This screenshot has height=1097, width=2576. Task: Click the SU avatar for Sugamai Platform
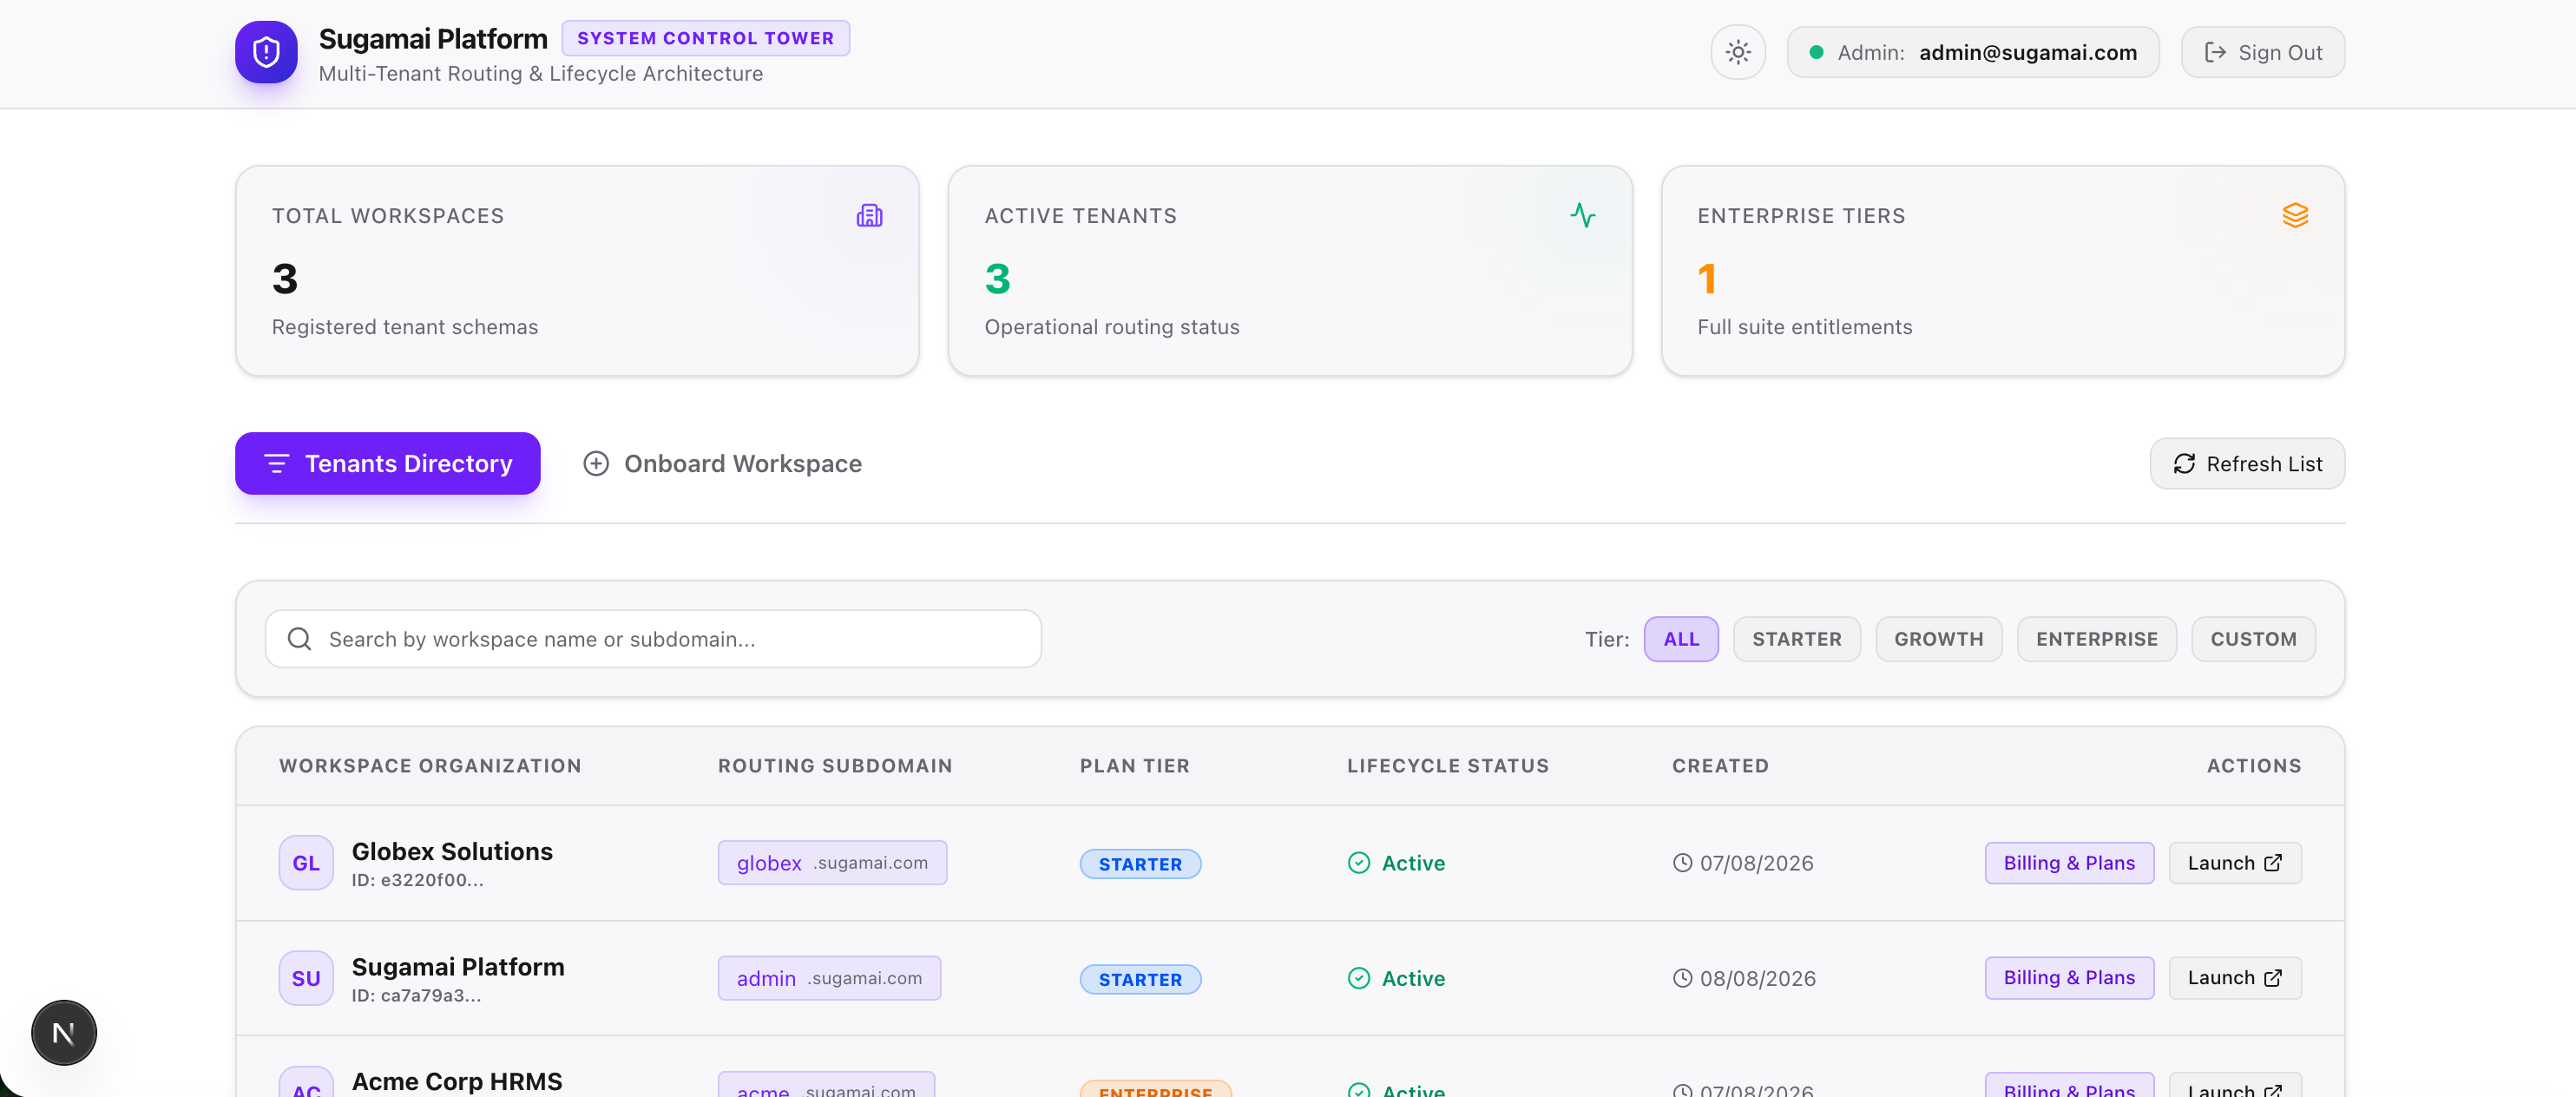(306, 978)
